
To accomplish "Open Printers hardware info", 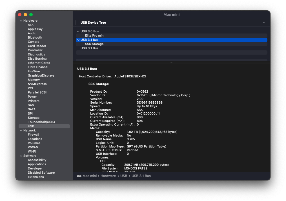I will (x=34, y=101).
